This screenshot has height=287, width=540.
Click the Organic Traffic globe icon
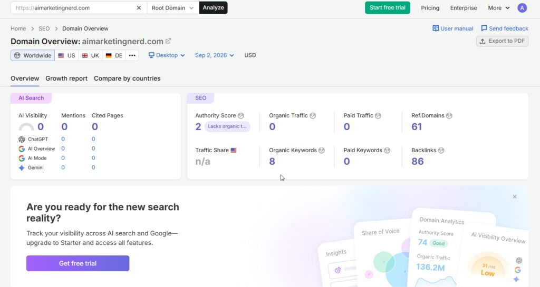pyautogui.click(x=313, y=116)
